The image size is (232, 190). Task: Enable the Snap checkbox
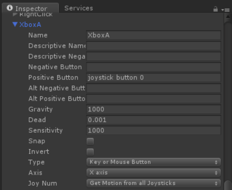pos(90,141)
